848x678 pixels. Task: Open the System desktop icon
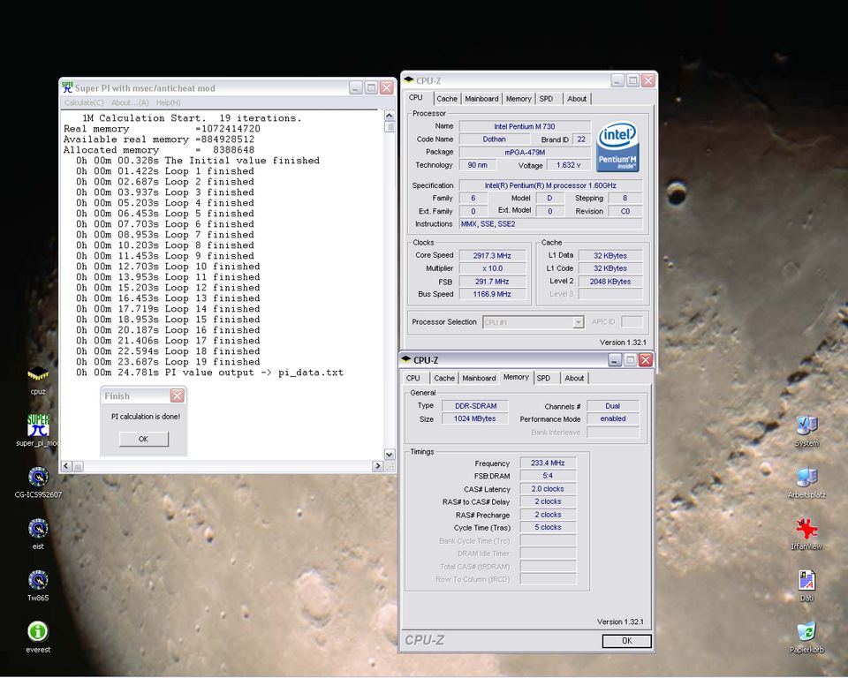pos(806,431)
